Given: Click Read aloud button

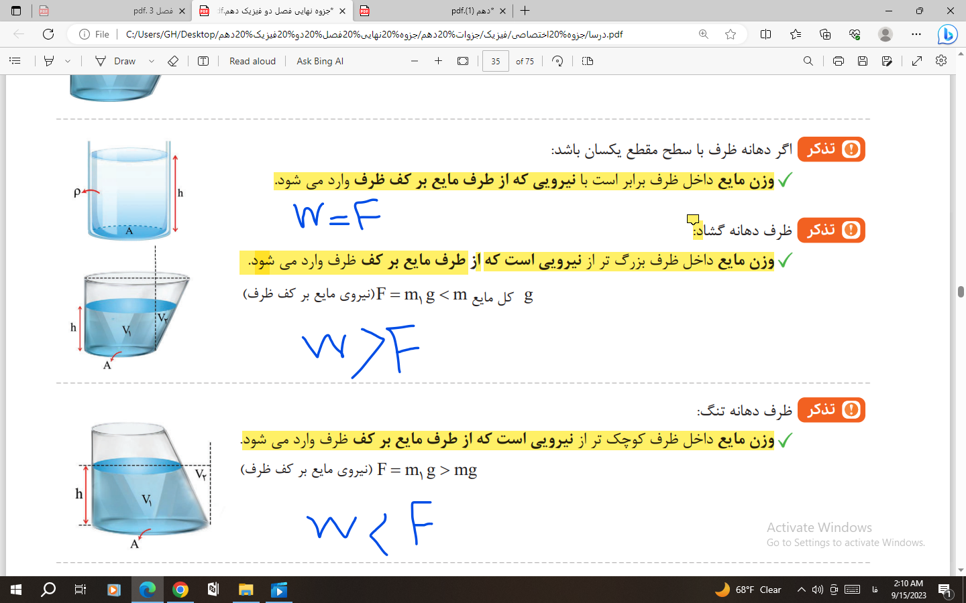Looking at the screenshot, I should [x=252, y=61].
